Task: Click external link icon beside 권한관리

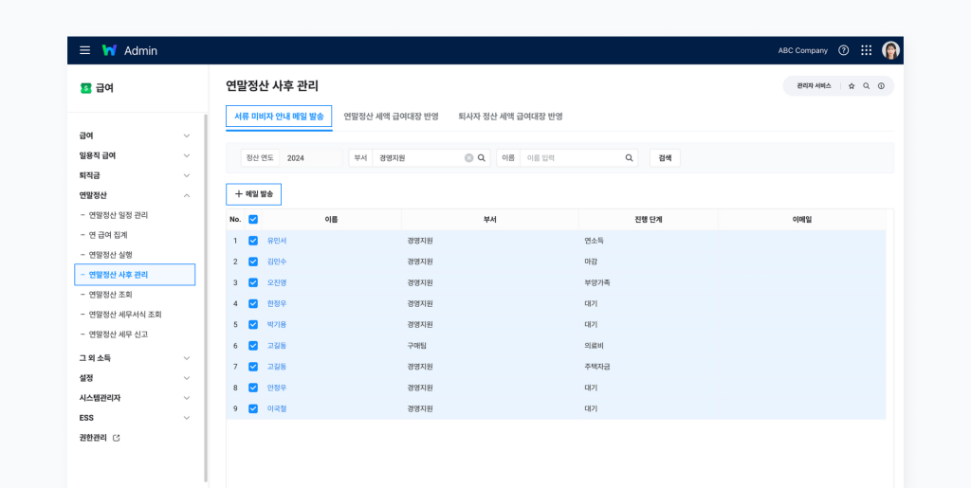Action: point(116,438)
